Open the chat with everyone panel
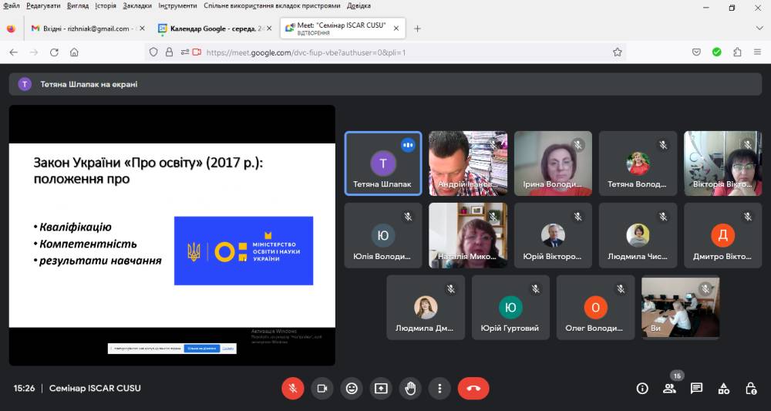Screen dimensions: 771x411 coord(696,389)
